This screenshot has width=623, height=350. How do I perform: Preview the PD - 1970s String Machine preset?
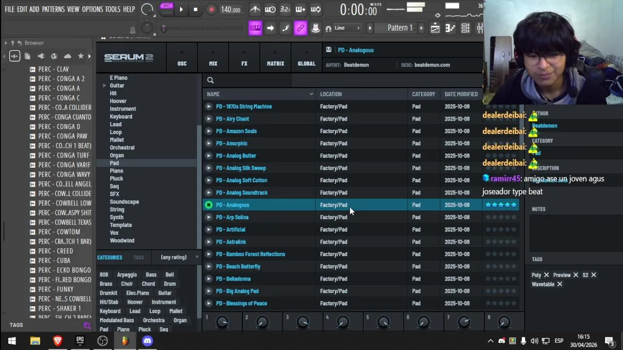point(209,106)
